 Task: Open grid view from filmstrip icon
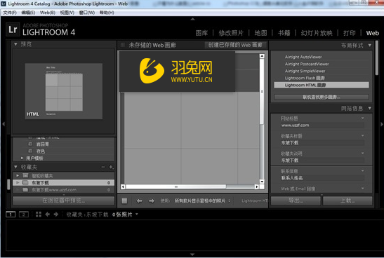pos(39,215)
